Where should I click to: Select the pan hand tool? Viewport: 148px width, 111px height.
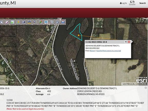tap(2, 22)
